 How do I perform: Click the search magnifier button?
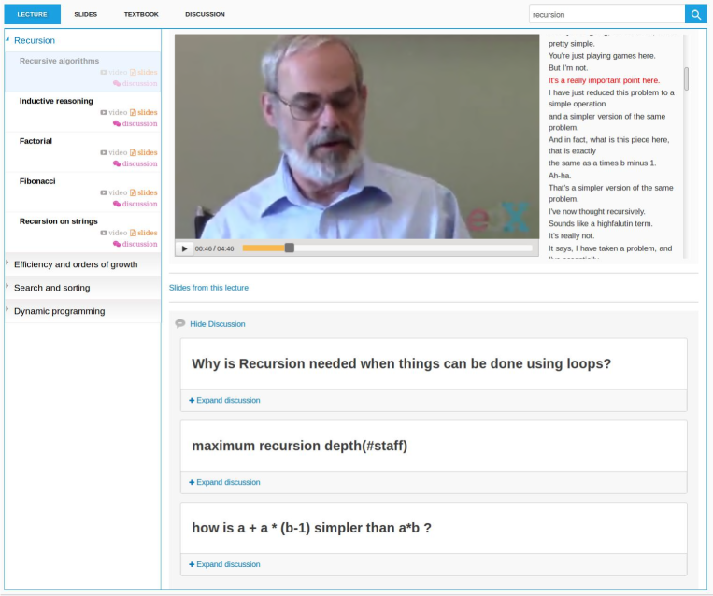coord(696,14)
